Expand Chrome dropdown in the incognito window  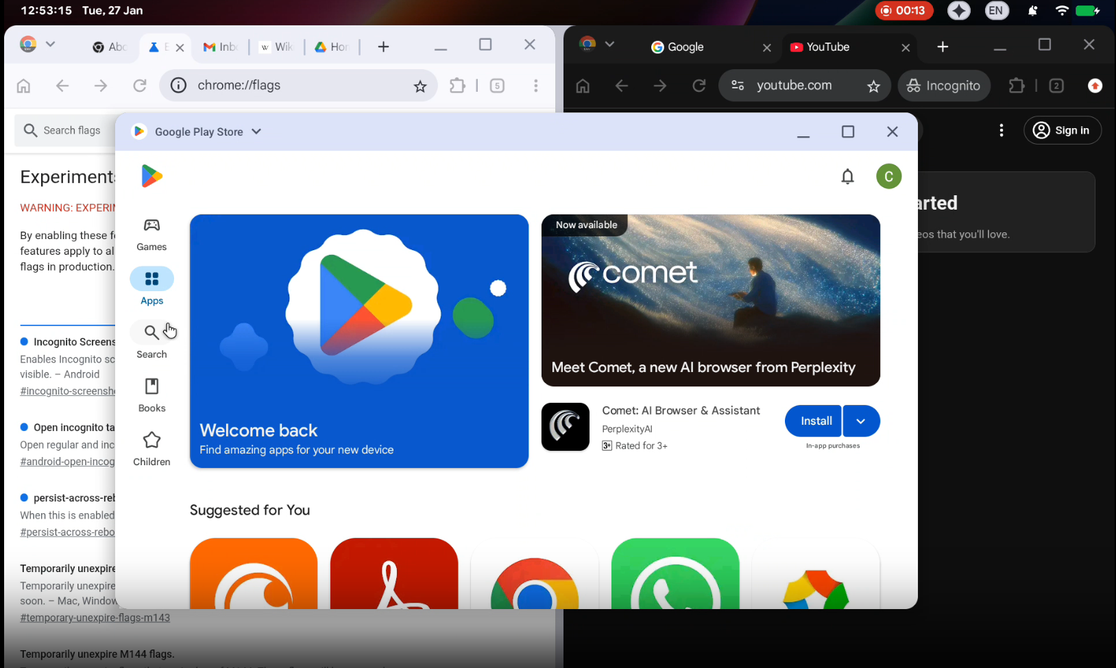coord(609,44)
